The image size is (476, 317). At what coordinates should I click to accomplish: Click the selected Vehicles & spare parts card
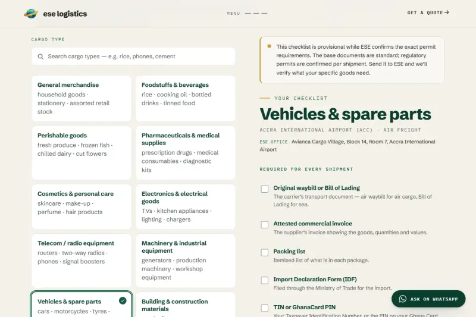(x=82, y=305)
